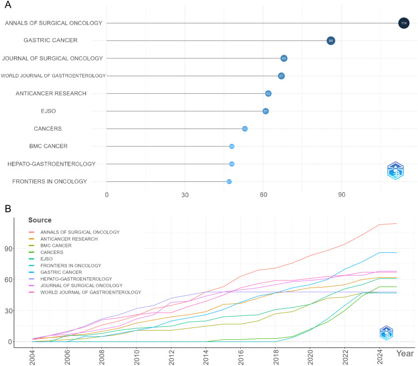Click the Journal of Surgical Oncology bubble

point(284,58)
